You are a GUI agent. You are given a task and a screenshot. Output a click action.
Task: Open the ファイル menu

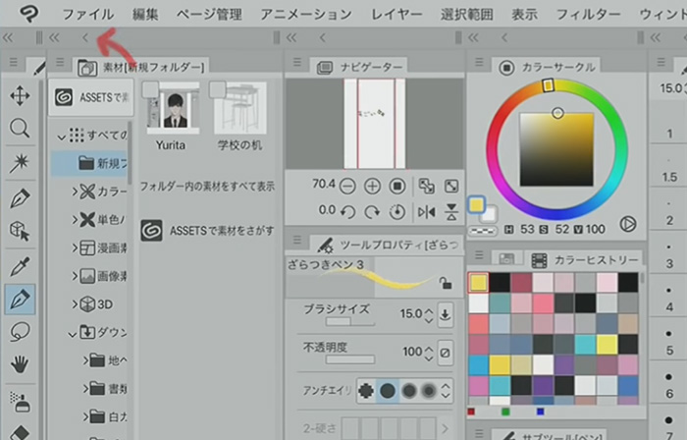pyautogui.click(x=87, y=14)
